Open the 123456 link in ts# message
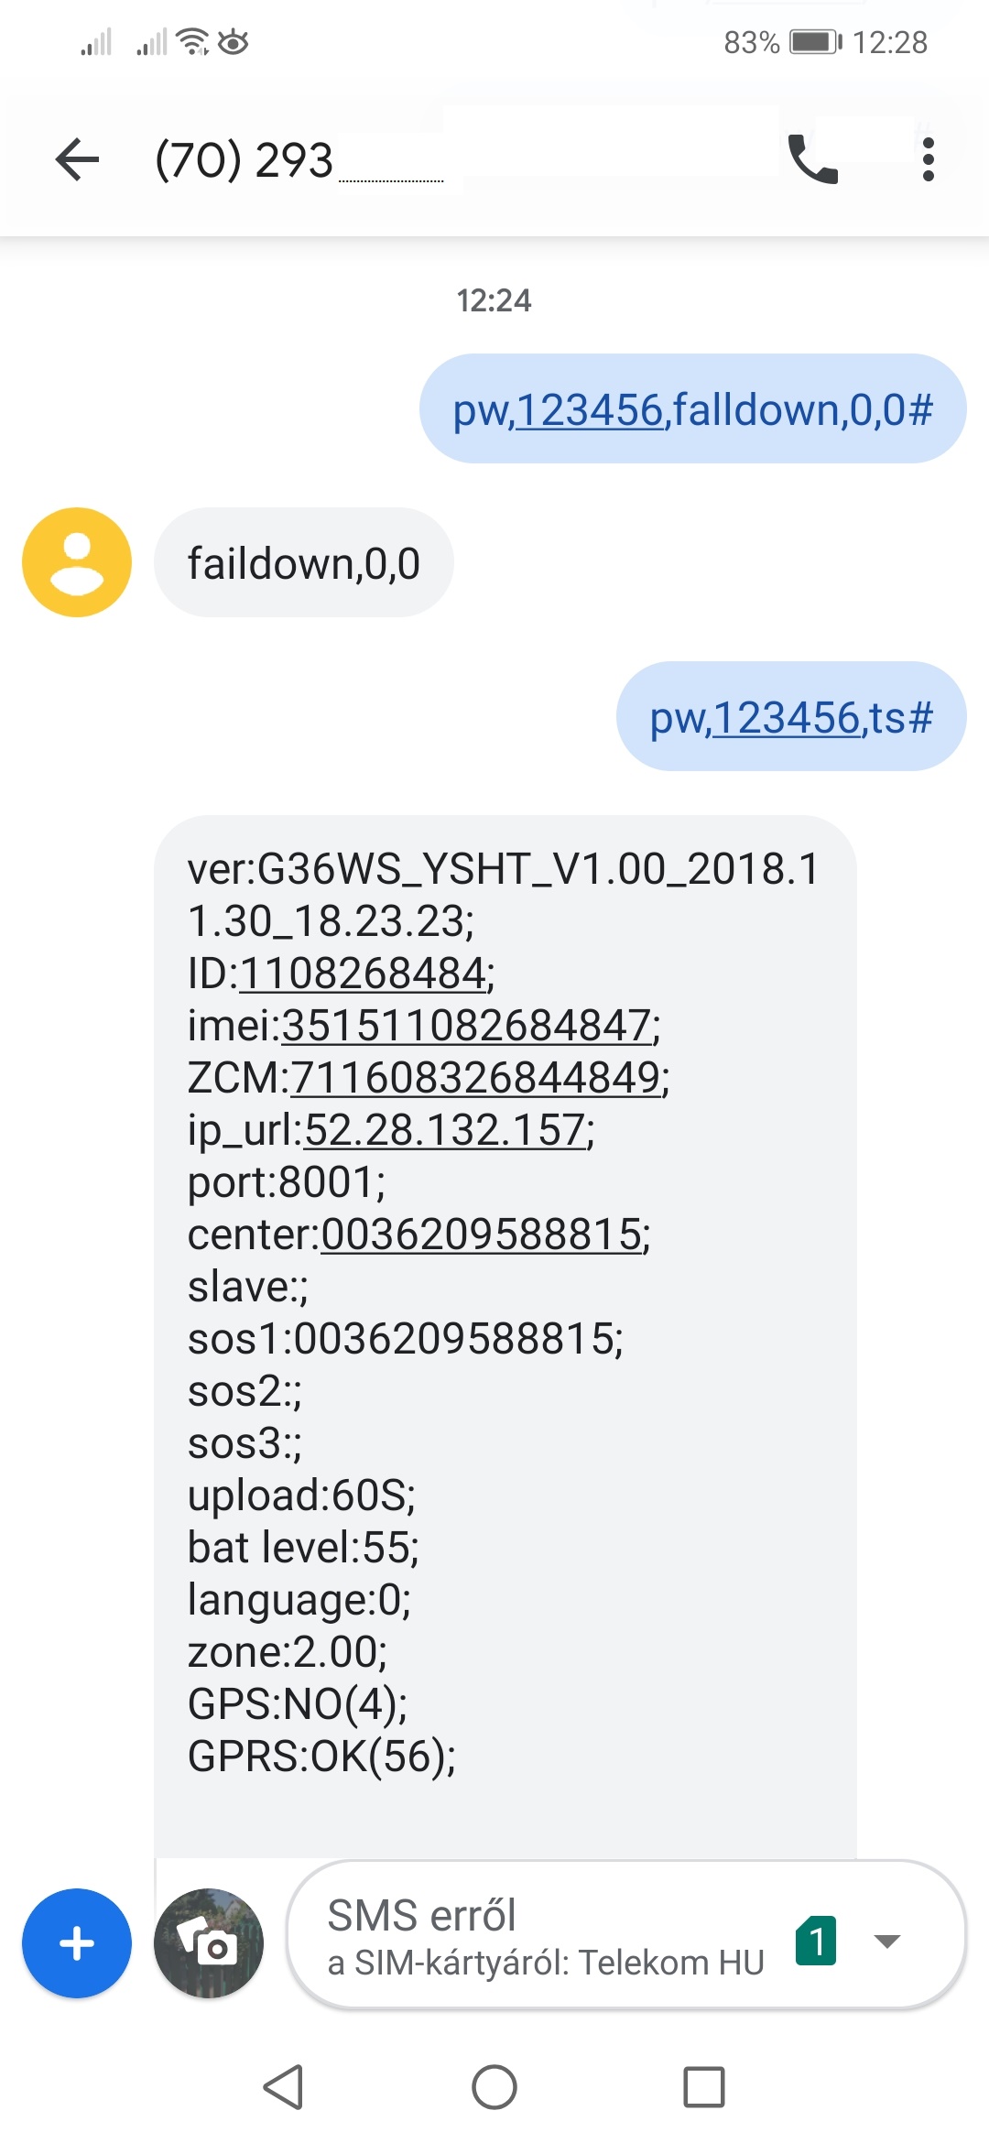Screen dimensions: 989x2143 click(787, 717)
